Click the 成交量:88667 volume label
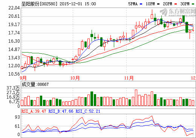The image size is (196, 138). [x=35, y=84]
